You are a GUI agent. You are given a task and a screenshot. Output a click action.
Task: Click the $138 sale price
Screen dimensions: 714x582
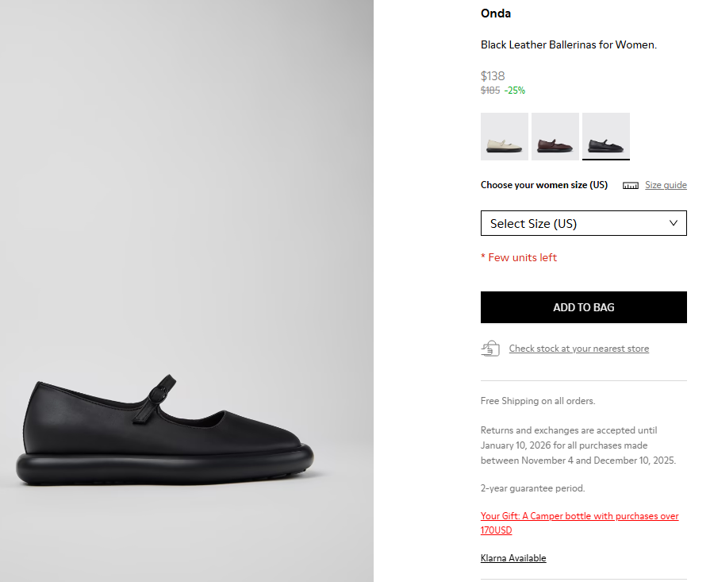(x=493, y=76)
